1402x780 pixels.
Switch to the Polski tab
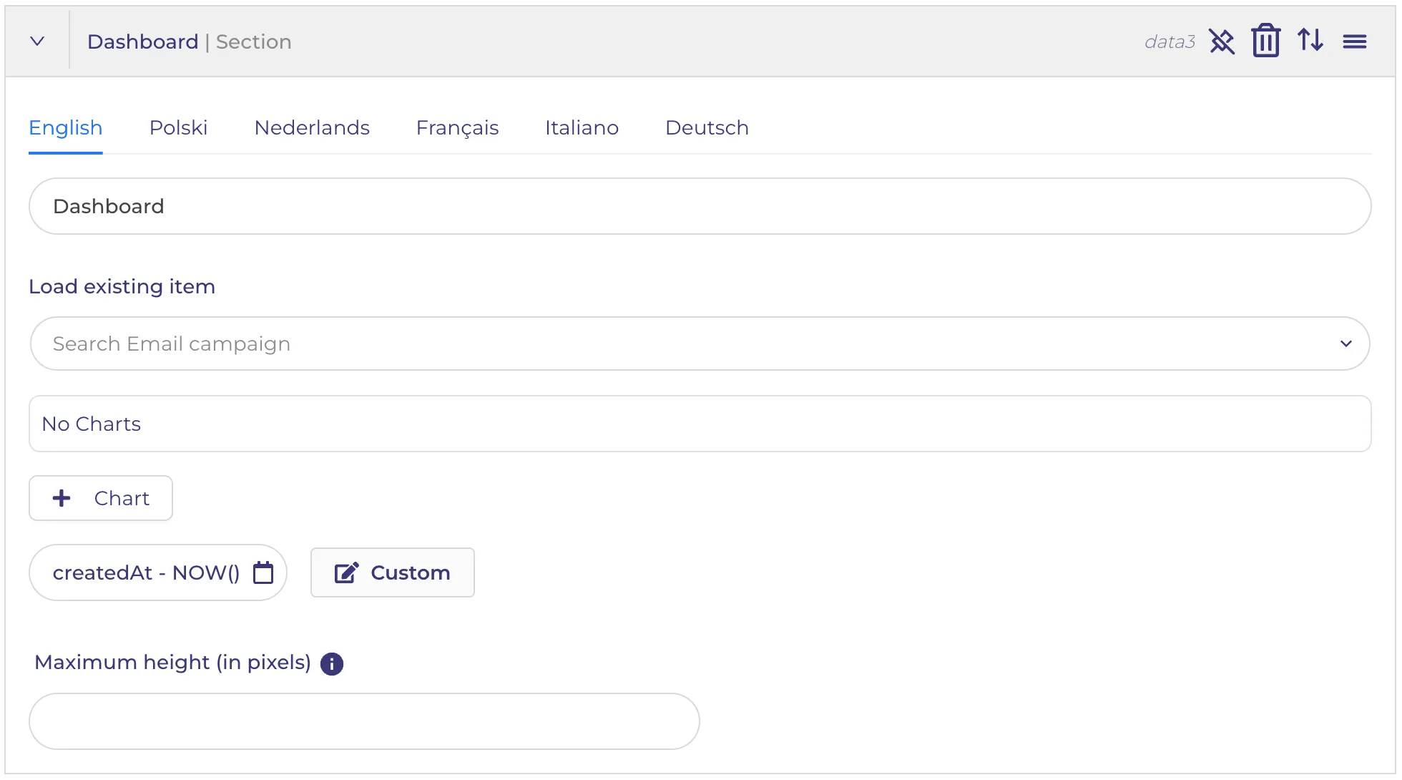coord(178,128)
